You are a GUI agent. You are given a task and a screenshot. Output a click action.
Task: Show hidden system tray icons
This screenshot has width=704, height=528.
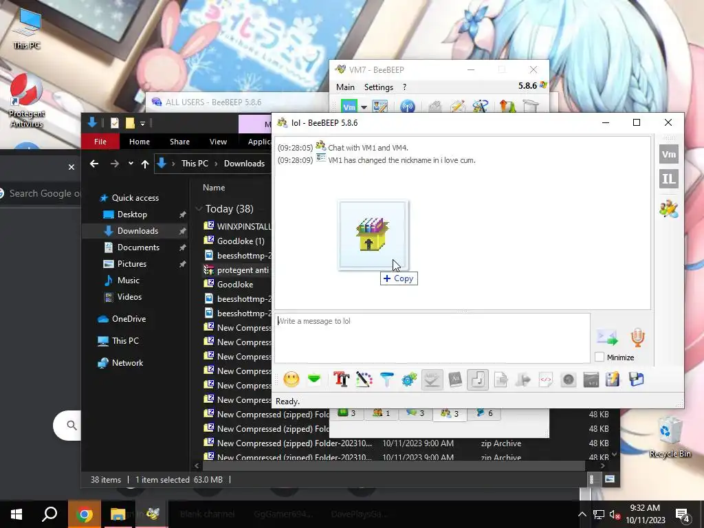click(582, 514)
